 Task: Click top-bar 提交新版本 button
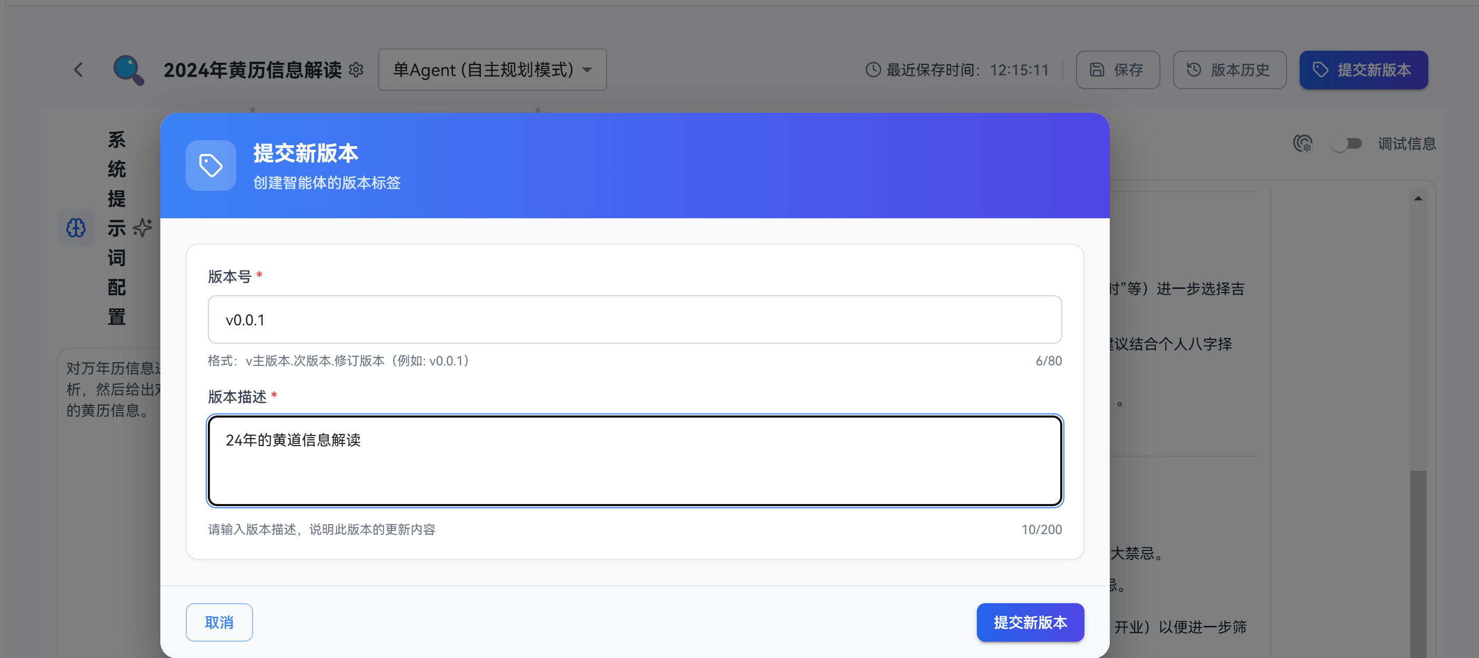[1363, 70]
